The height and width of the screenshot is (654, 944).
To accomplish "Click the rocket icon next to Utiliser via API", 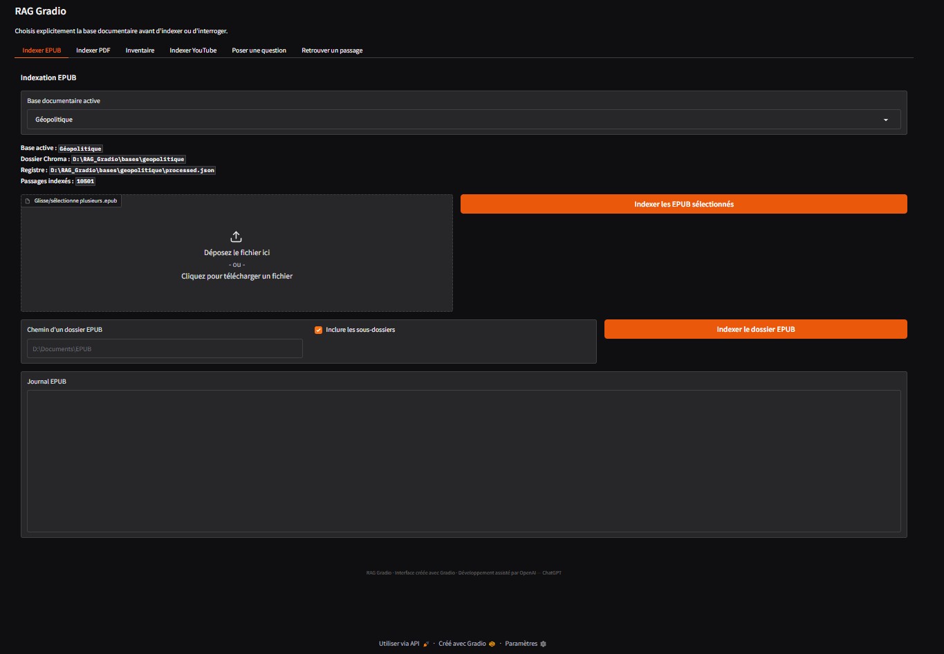I will (426, 644).
